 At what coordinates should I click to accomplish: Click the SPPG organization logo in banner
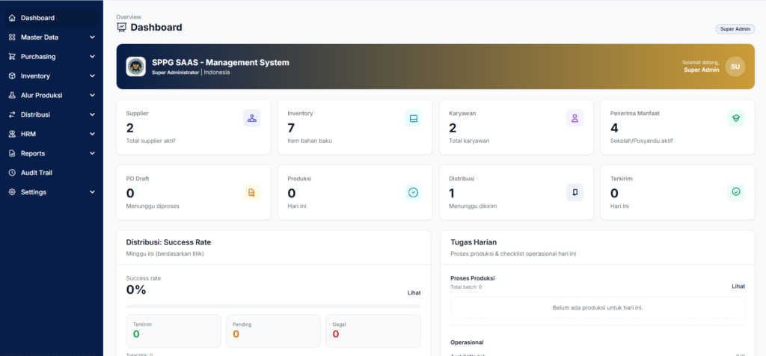click(x=136, y=67)
